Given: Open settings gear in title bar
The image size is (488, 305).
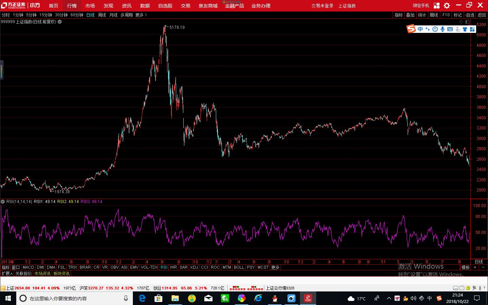Looking at the screenshot, I should [x=447, y=5].
